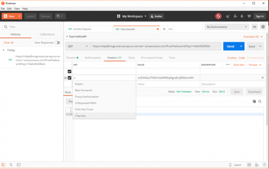Switch to two pane view icon
This screenshot has width=269, height=169.
(249, 165)
